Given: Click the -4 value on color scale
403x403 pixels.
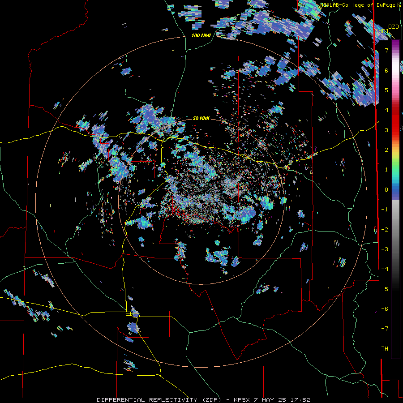Looking at the screenshot, I should [x=385, y=269].
